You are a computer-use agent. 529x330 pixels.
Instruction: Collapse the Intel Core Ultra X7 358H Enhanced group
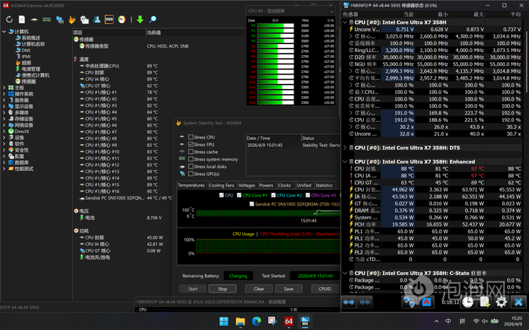coord(344,162)
